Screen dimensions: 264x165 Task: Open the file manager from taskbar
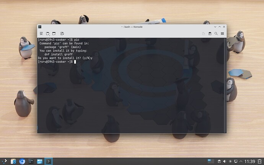coord(40,161)
